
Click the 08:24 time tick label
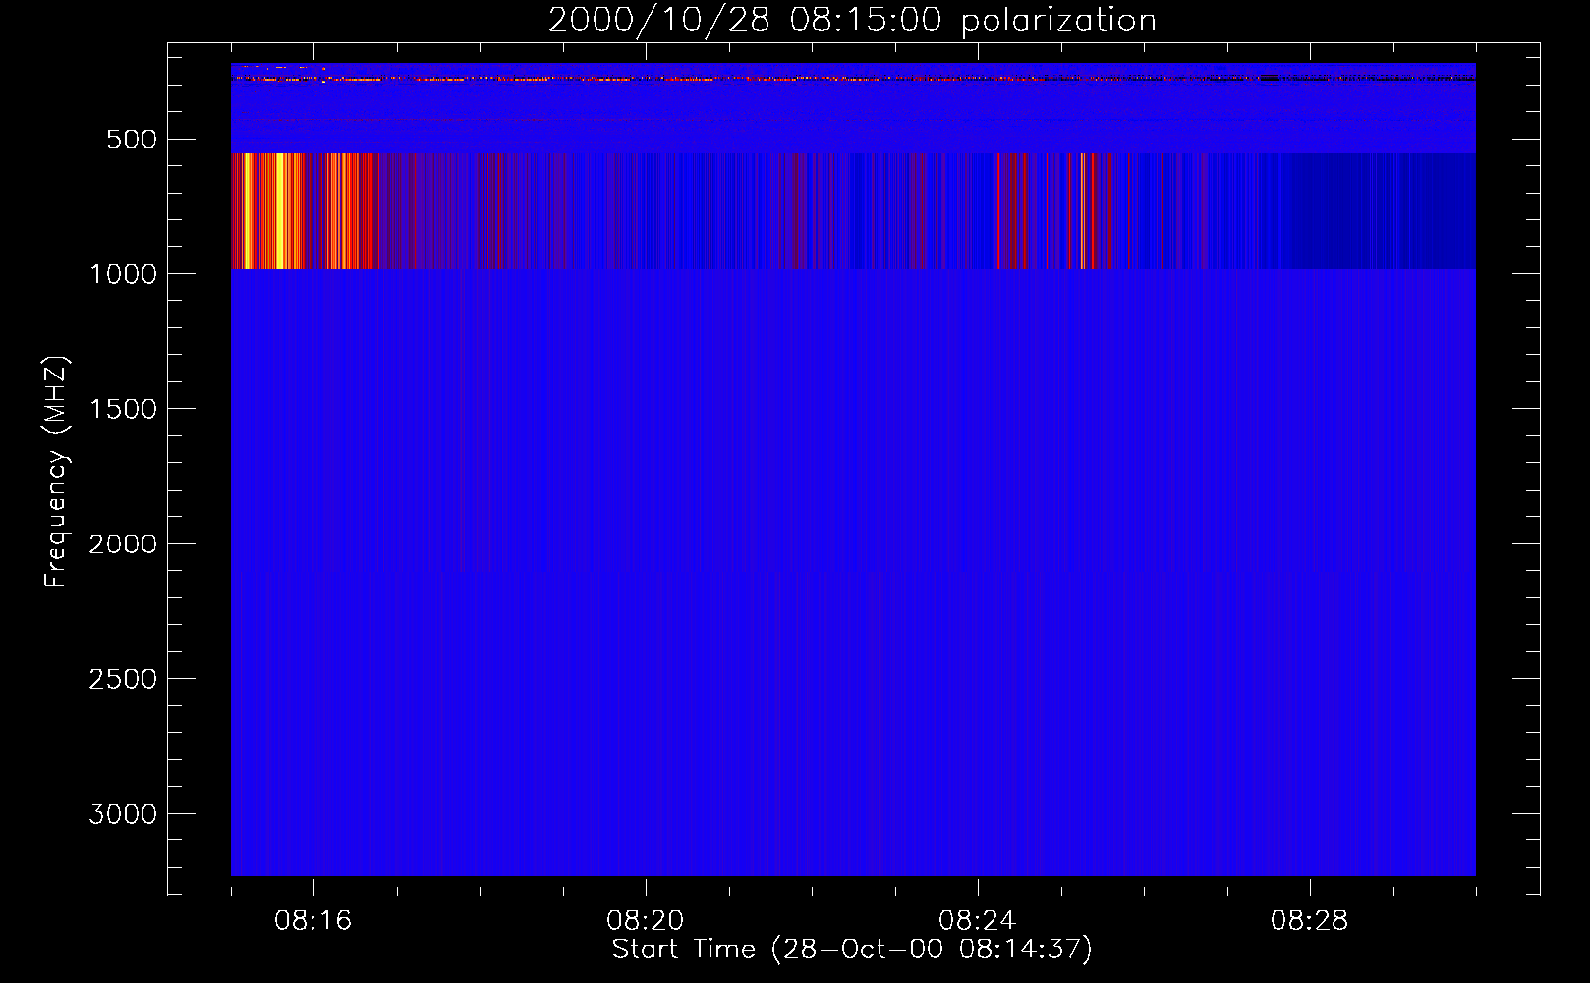click(x=978, y=921)
